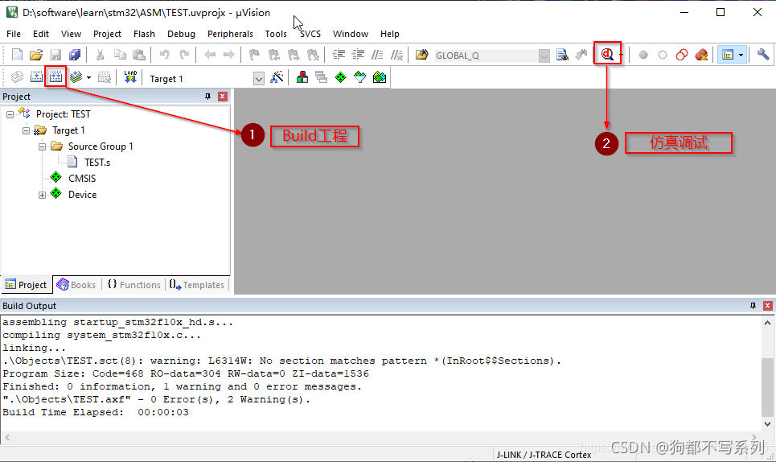This screenshot has height=462, width=776.
Task: Click the Incremental Find icon
Action: [x=581, y=55]
